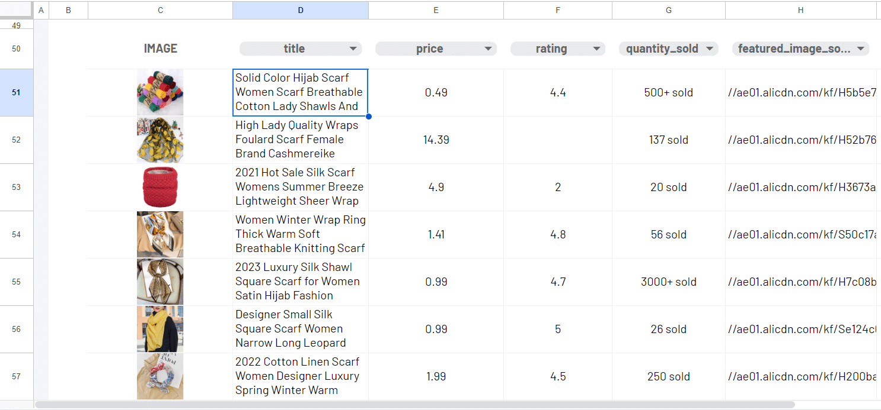Click the yellow lemon scarf thumbnail

point(160,140)
